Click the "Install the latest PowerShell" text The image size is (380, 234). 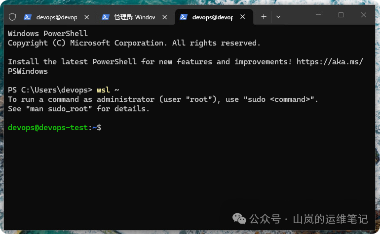click(72, 62)
